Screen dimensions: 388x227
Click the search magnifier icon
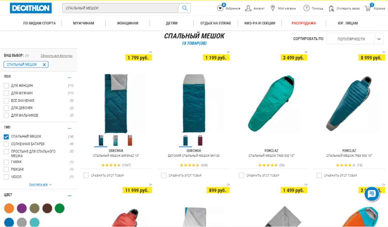pos(184,8)
